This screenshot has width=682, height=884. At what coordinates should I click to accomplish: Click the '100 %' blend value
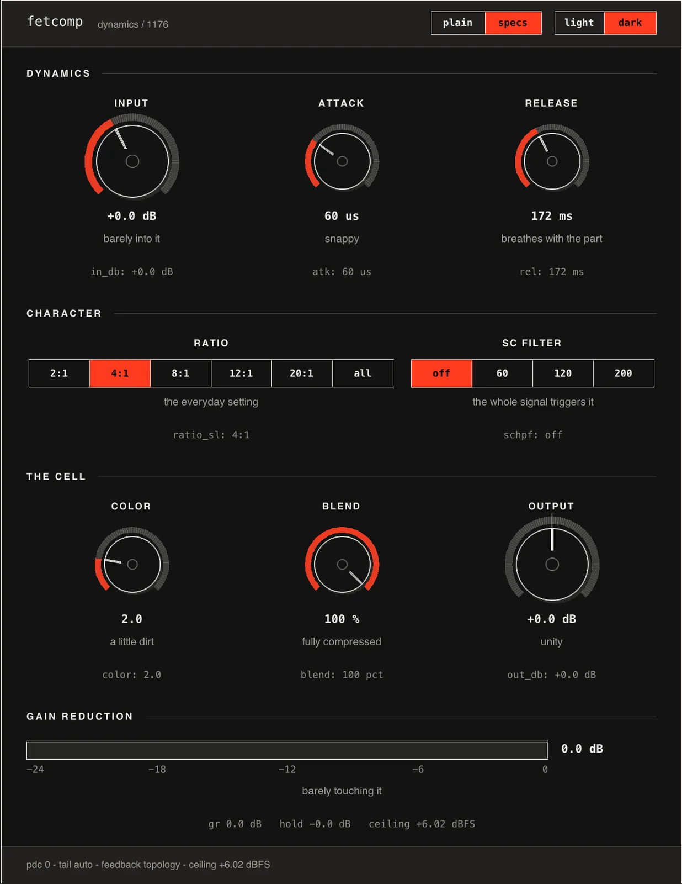click(x=342, y=619)
